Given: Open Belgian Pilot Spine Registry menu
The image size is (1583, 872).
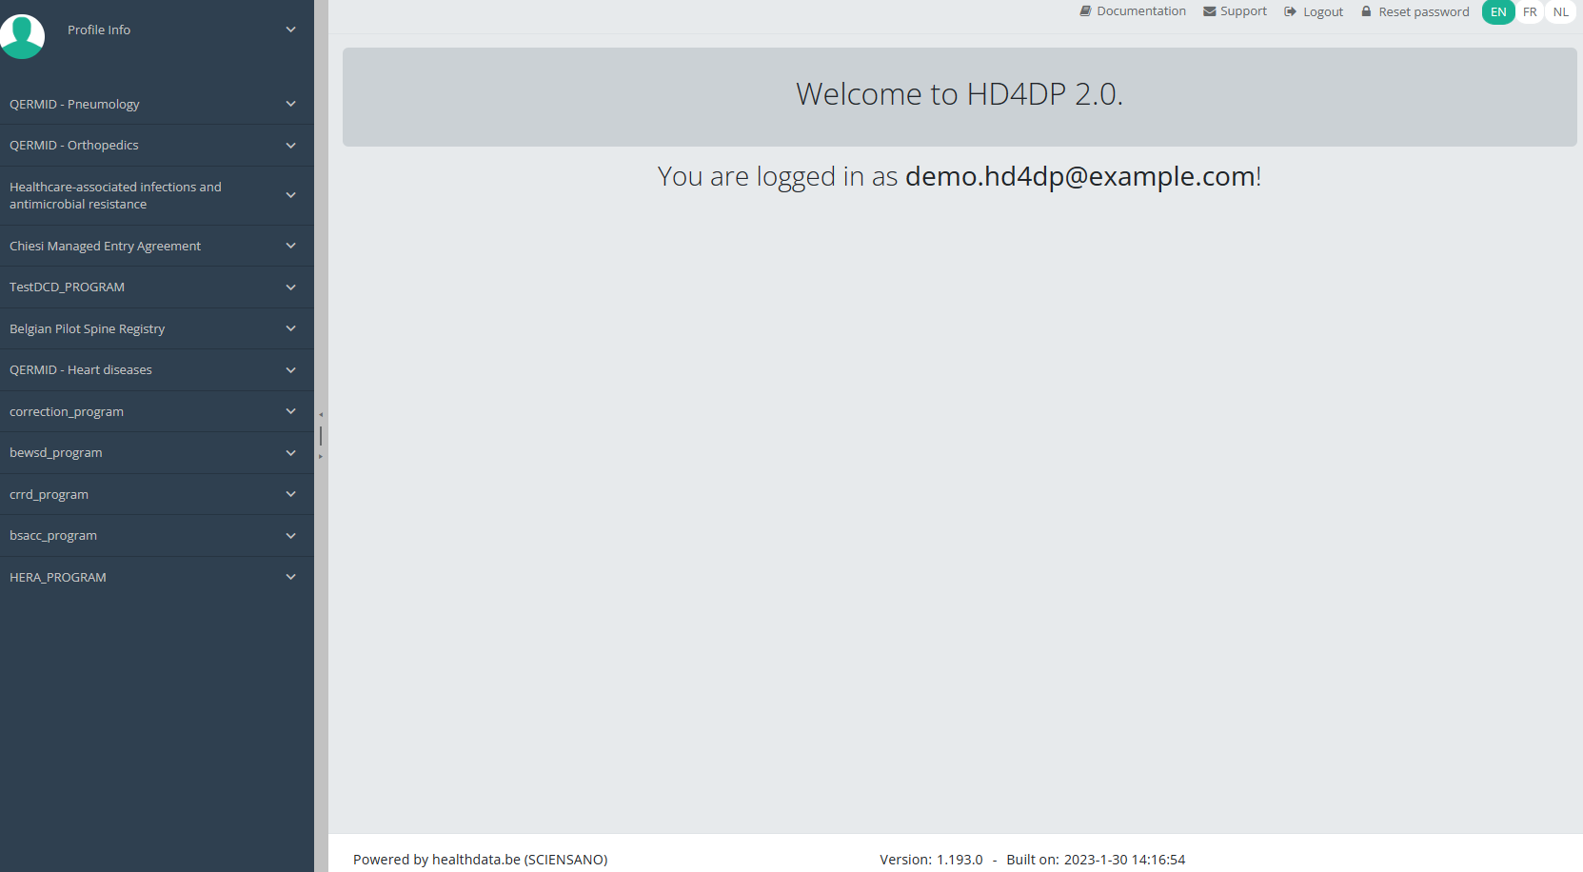Looking at the screenshot, I should pyautogui.click(x=88, y=328).
